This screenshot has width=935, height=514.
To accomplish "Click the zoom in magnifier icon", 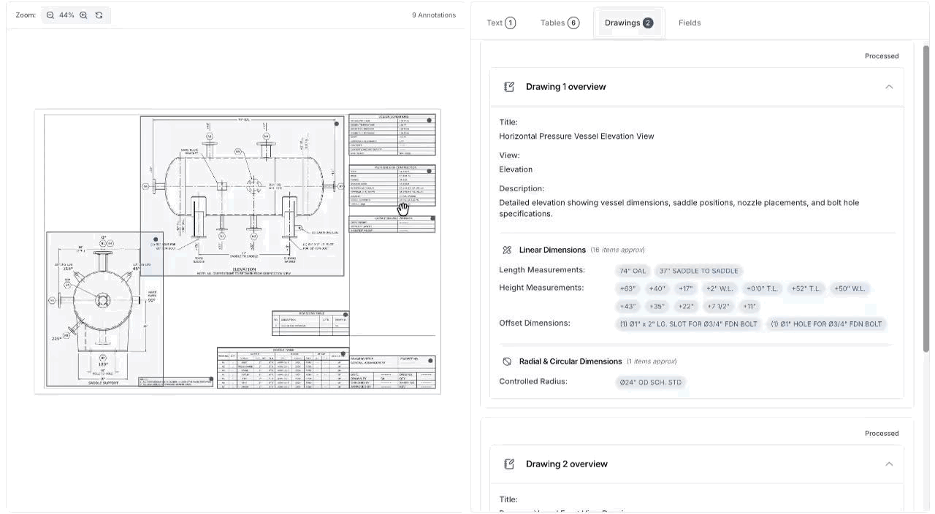I will click(x=83, y=15).
